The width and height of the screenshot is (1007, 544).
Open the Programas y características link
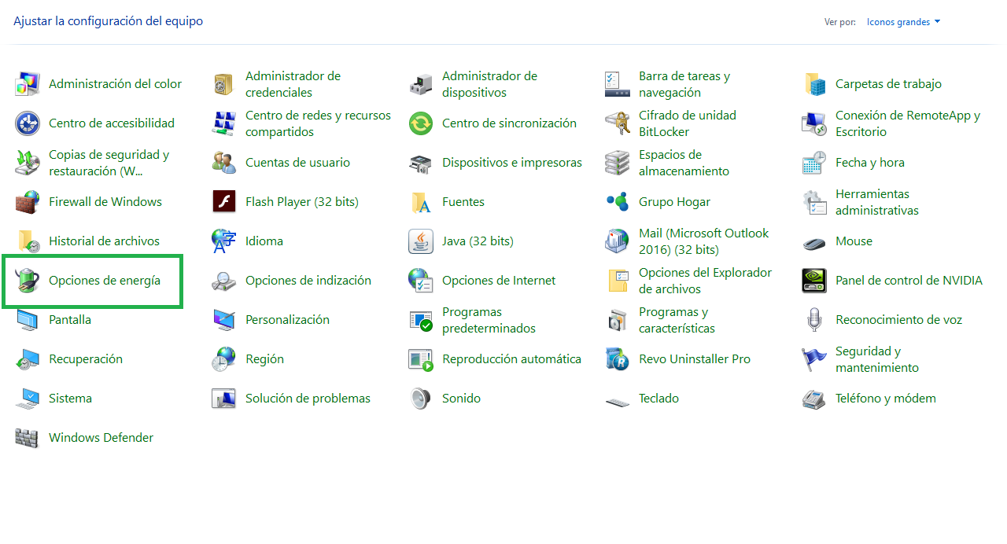[x=677, y=320]
